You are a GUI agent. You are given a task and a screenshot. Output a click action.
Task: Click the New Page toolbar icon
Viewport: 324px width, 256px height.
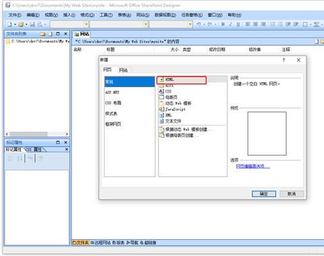click(9, 24)
